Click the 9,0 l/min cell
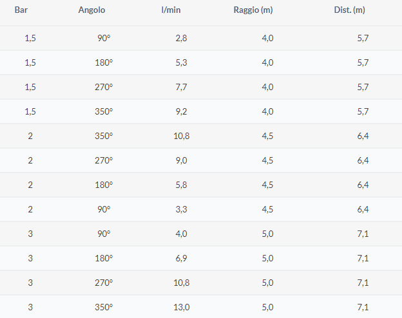Image resolution: width=402 pixels, height=318 pixels. [181, 161]
